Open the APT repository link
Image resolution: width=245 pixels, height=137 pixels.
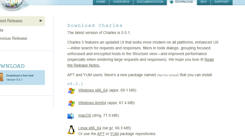click(x=101, y=134)
